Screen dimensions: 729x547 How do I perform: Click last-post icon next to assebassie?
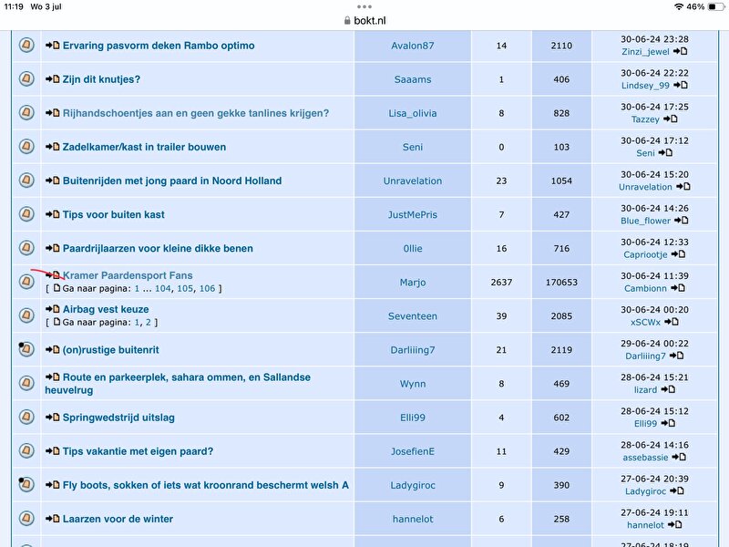click(x=680, y=458)
